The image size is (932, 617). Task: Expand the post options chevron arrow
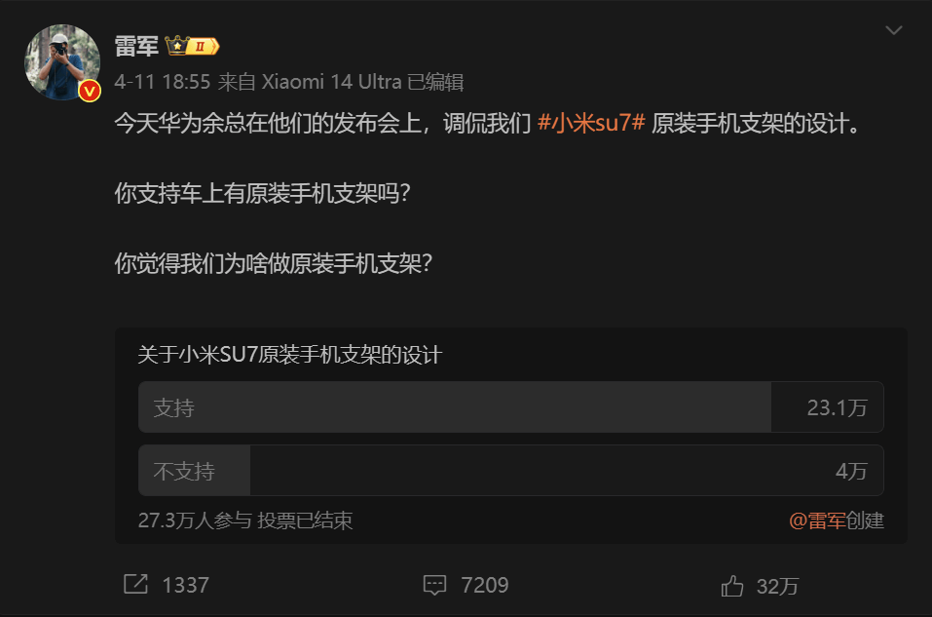pyautogui.click(x=893, y=30)
